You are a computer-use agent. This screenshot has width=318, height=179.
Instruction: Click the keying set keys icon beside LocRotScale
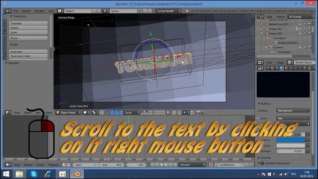(x=247, y=165)
